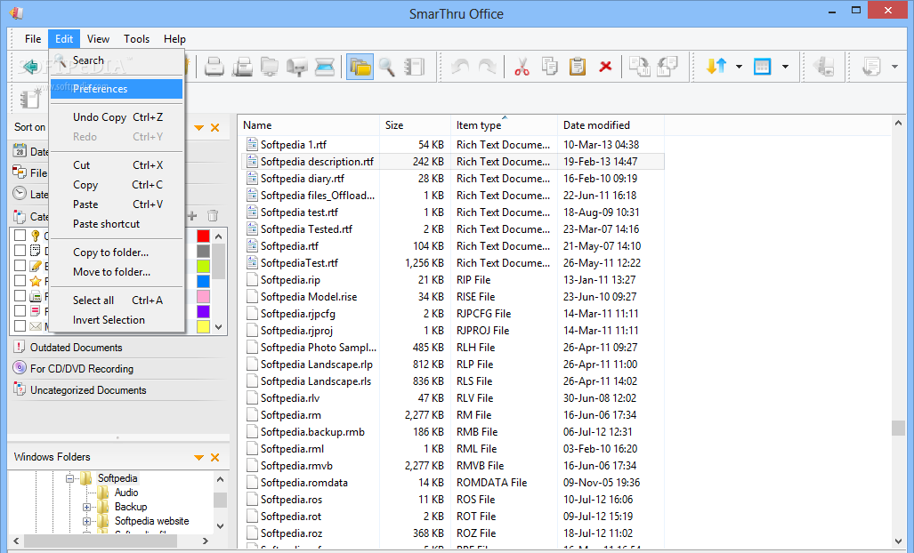914x553 pixels.
Task: Click the green Back arrow toolbar icon
Action: pyautogui.click(x=29, y=67)
